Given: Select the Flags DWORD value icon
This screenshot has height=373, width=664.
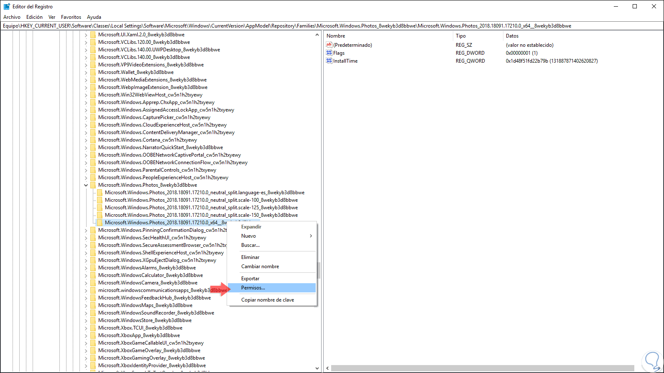Looking at the screenshot, I should point(329,53).
